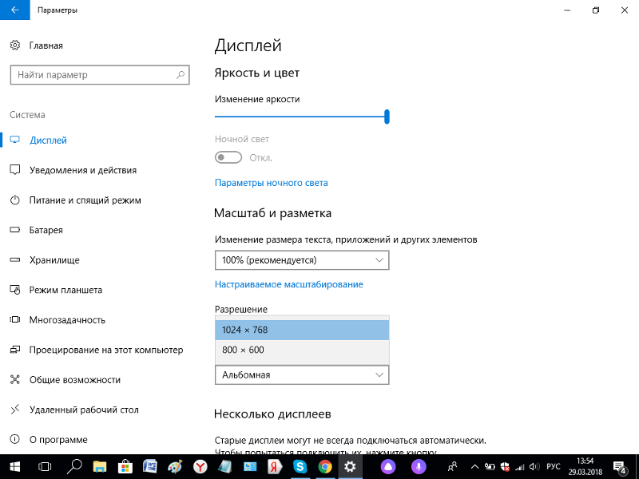Open Настраиваемое масштабирование link
The height and width of the screenshot is (479, 639).
point(289,284)
